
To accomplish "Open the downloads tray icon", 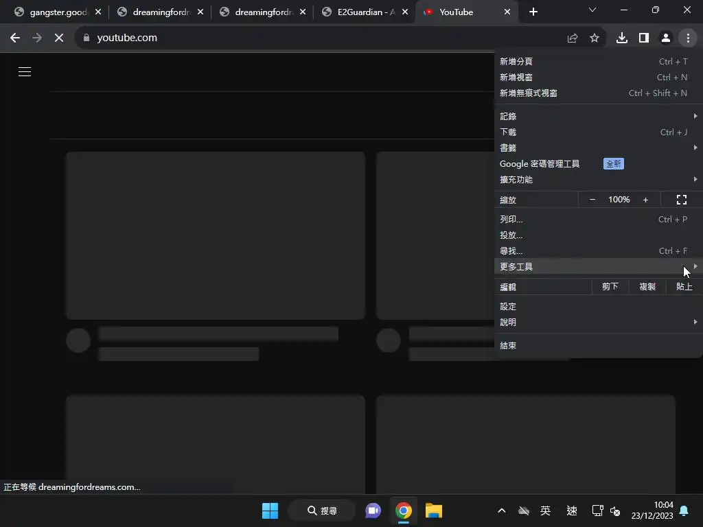I will [622, 38].
